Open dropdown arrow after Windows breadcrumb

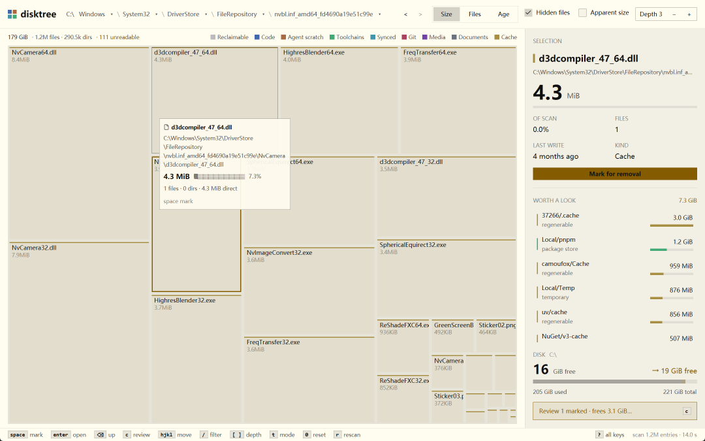pos(112,14)
